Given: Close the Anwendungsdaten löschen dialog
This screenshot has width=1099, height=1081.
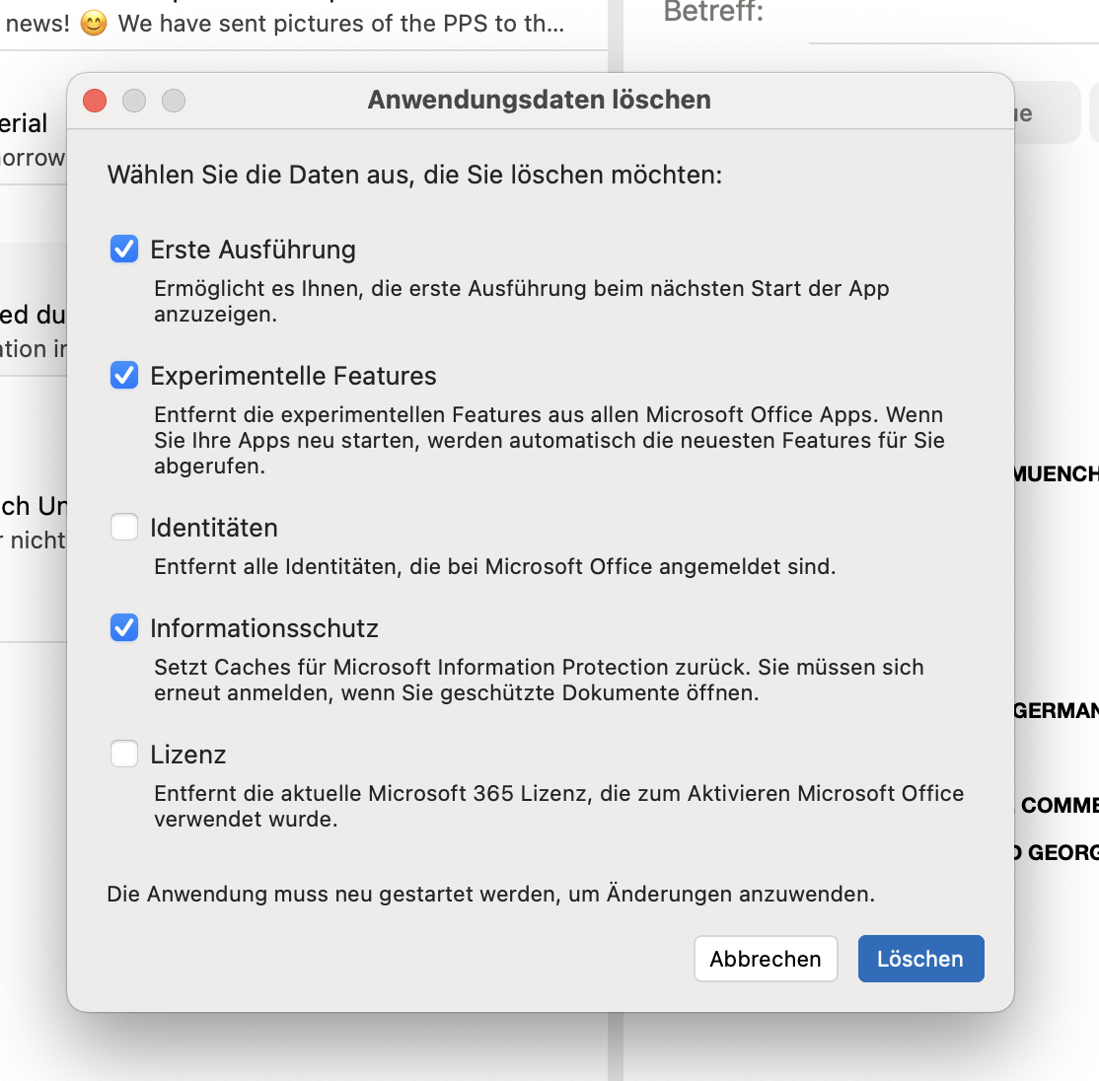Looking at the screenshot, I should click(95, 101).
